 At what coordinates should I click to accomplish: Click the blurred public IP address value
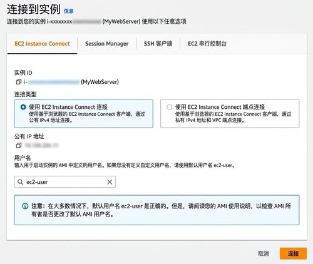click(x=41, y=145)
